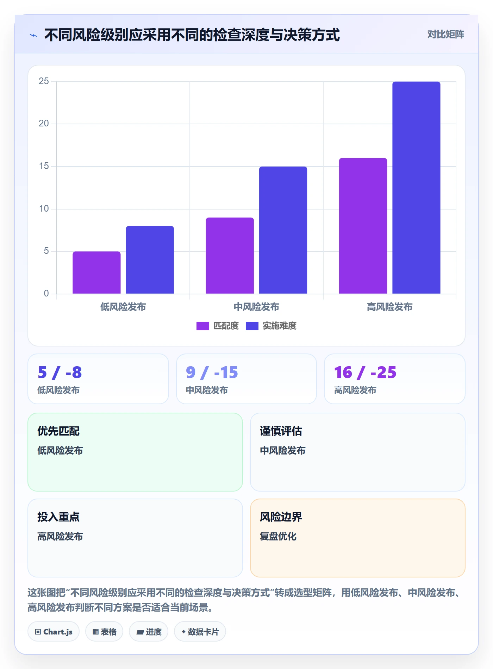Click the description paragraph starting with 这张图把
The width and height of the screenshot is (493, 669).
tap(245, 600)
